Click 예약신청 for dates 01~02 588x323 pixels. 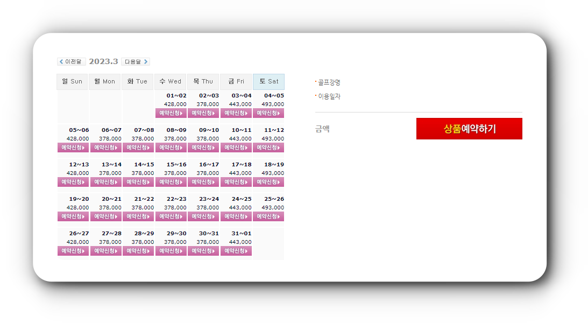(x=171, y=113)
